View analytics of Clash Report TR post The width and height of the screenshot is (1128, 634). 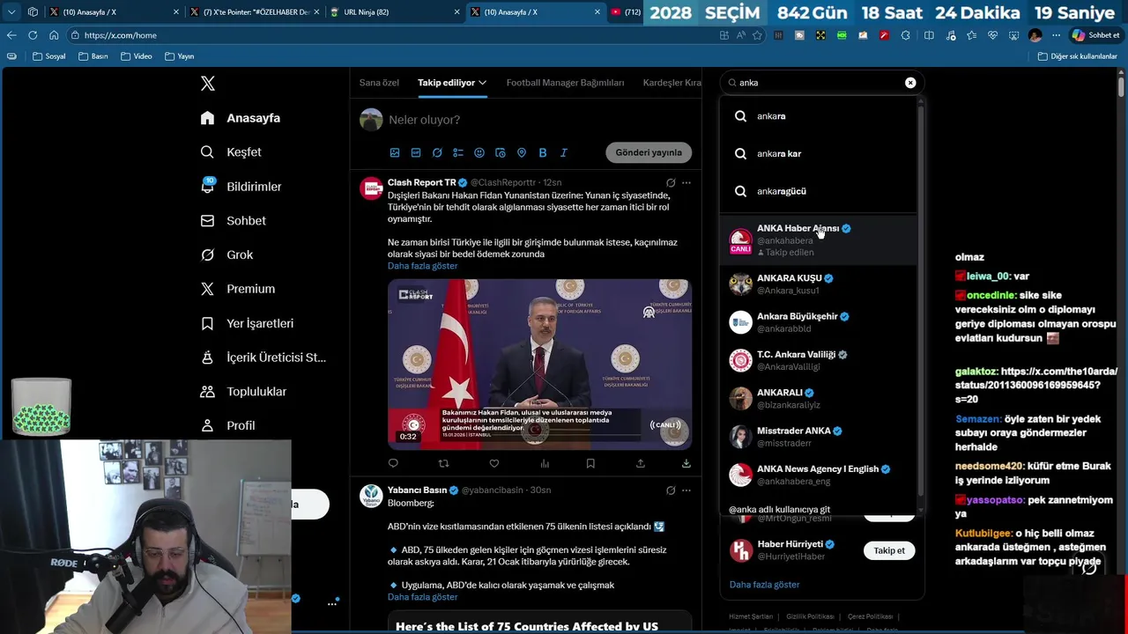click(545, 463)
